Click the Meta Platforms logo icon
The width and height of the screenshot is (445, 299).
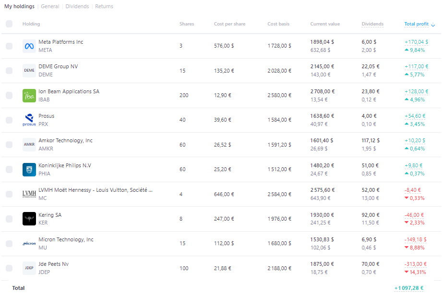(29, 46)
